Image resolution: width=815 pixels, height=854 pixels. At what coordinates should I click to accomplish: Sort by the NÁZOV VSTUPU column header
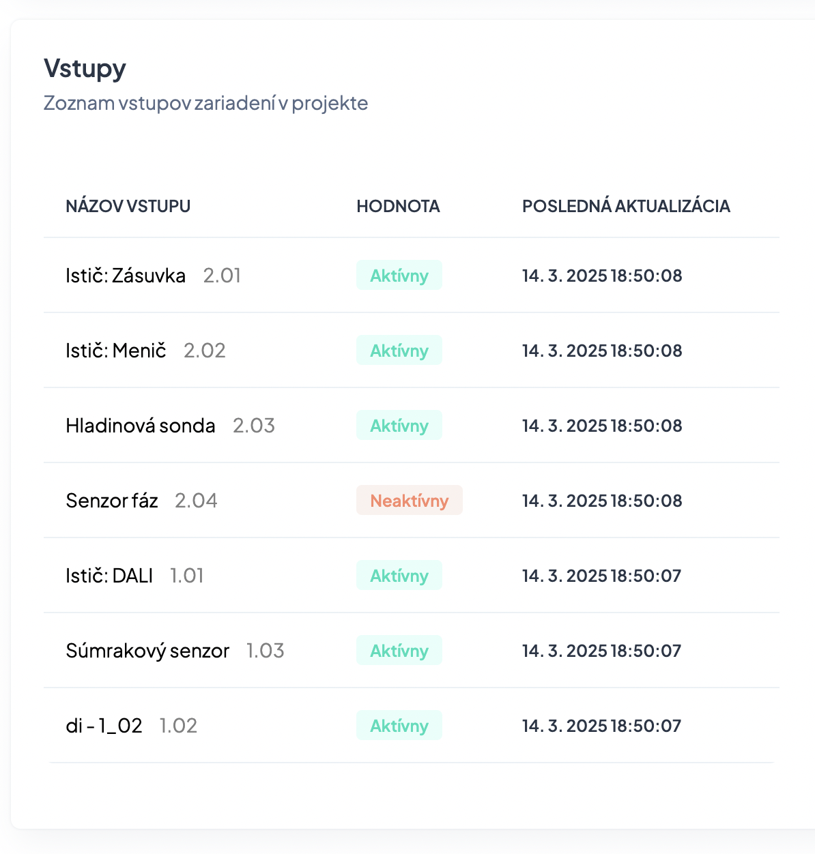128,206
